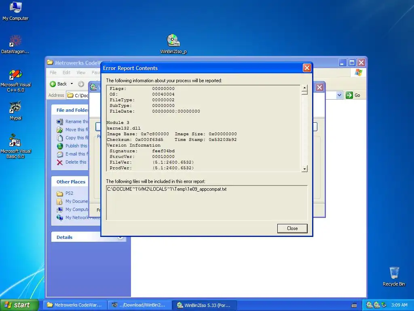Open the Edit menu in Explorer

(x=66, y=72)
